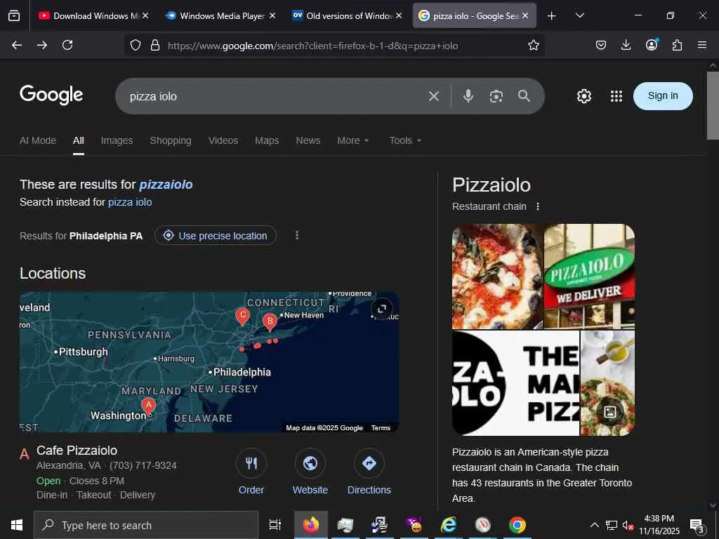Open Task View on the taskbar
Image resolution: width=719 pixels, height=539 pixels.
(275, 525)
